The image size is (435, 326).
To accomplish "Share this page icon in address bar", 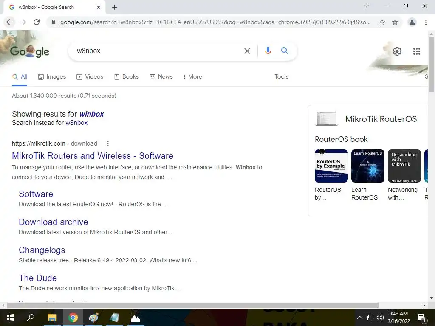I will pyautogui.click(x=381, y=22).
